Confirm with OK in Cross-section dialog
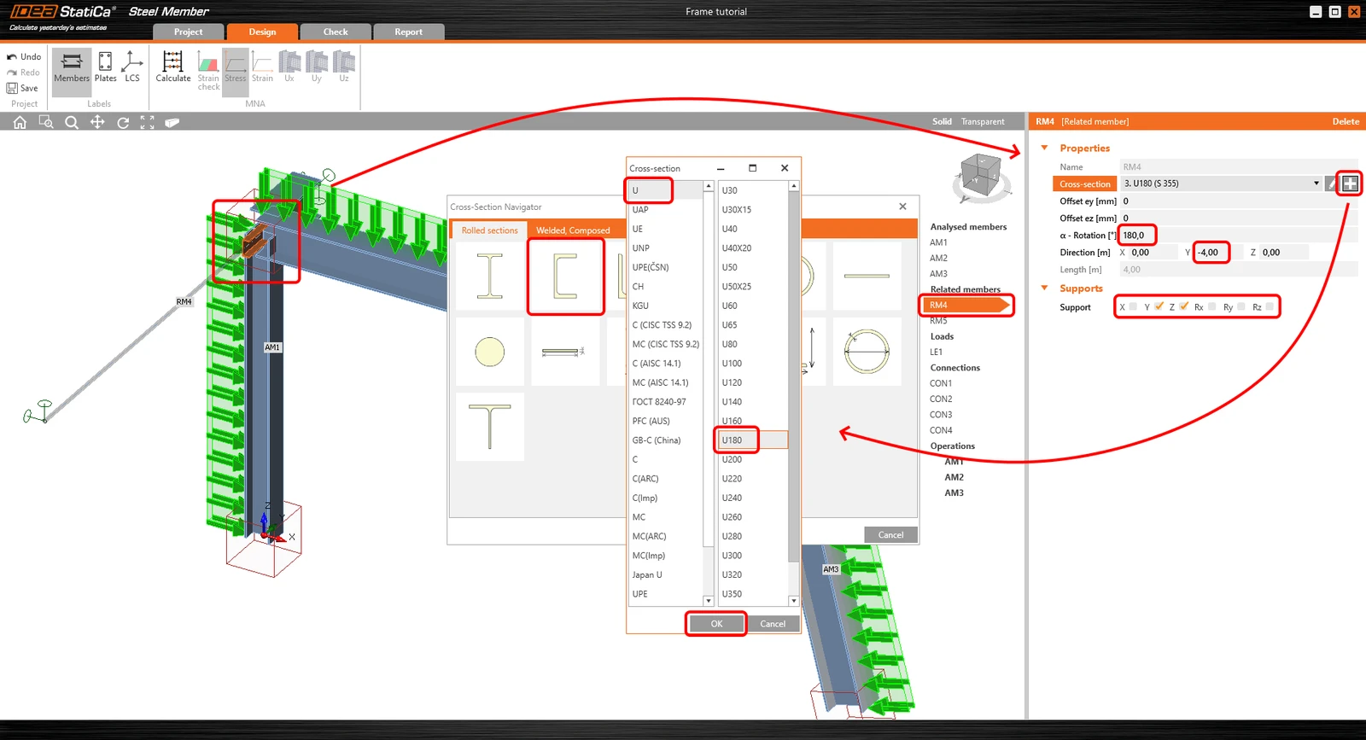 (x=716, y=624)
